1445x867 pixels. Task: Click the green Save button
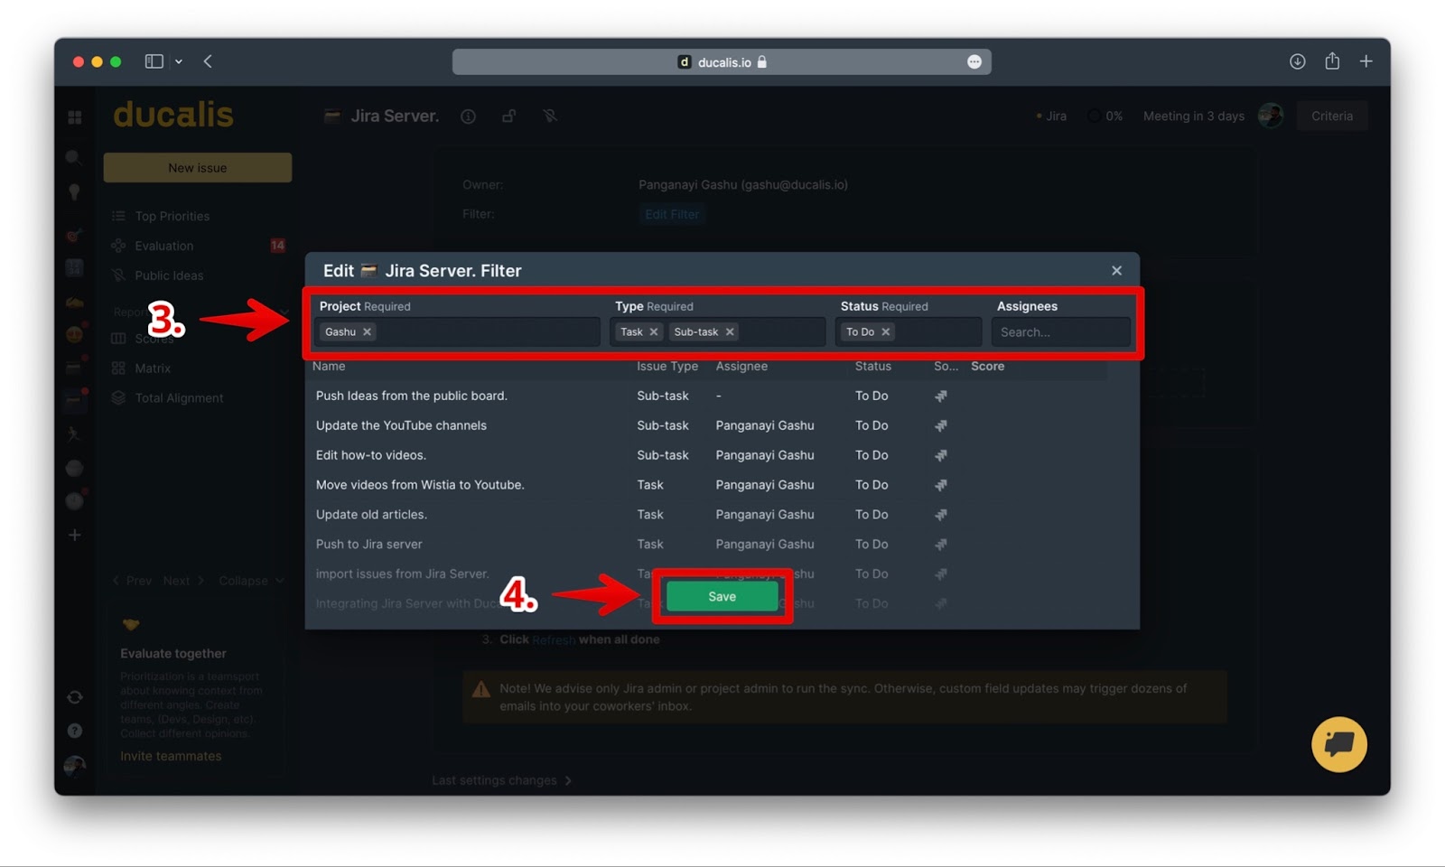(x=722, y=596)
